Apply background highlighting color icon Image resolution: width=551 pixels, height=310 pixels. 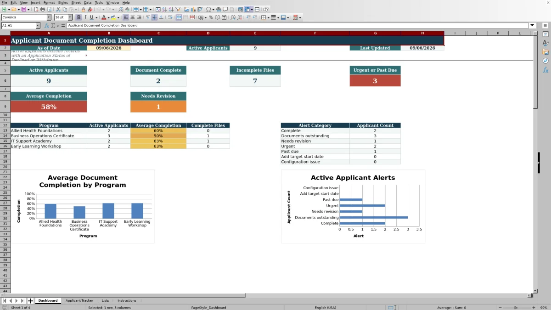click(x=112, y=17)
